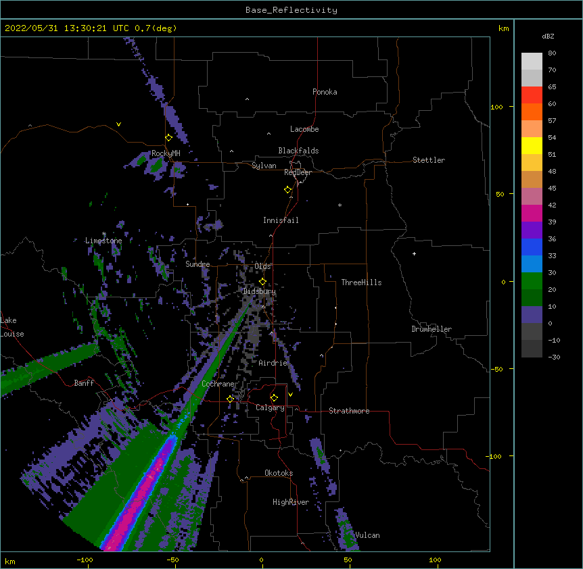
Task: Click the HighRiver city label
Action: [x=291, y=502]
